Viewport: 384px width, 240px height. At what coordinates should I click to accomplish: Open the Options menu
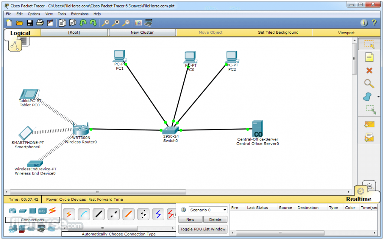tap(34, 14)
